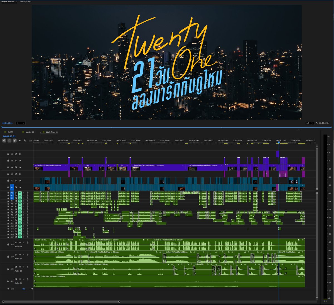Mute the Audio 21 track
This screenshot has height=305, width=334.
(x=20, y=279)
